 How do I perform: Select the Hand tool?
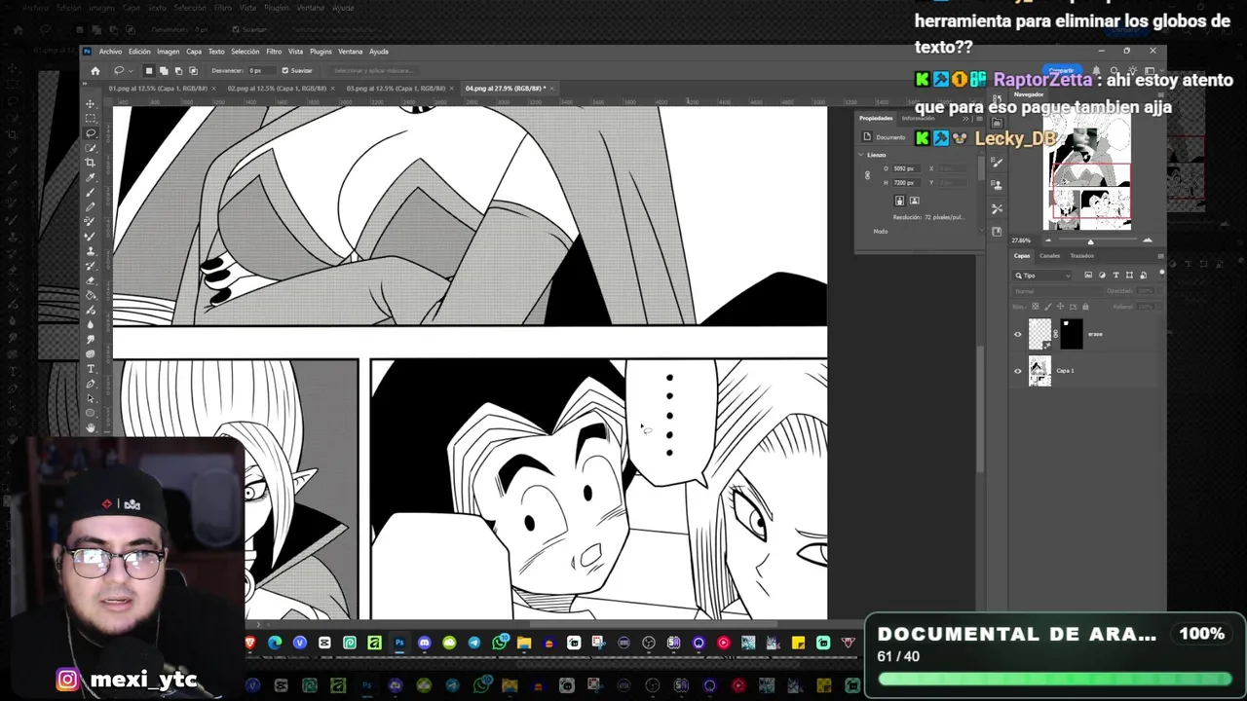91,427
